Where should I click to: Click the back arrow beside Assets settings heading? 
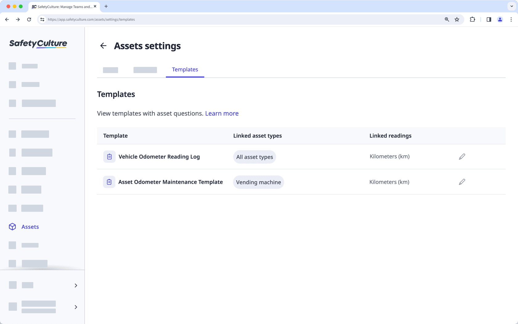coord(103,46)
